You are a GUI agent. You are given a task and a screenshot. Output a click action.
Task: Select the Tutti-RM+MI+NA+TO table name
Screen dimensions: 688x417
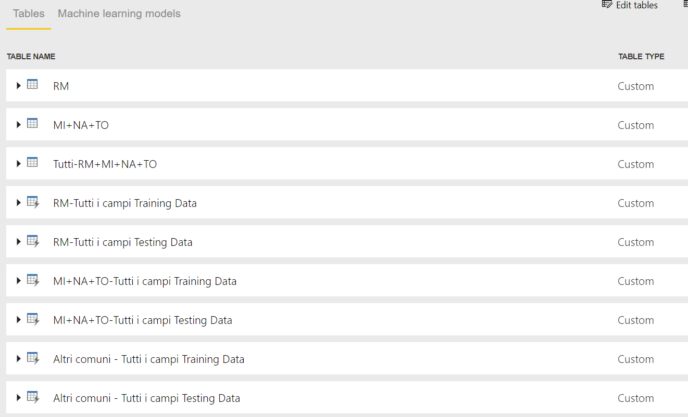[105, 164]
